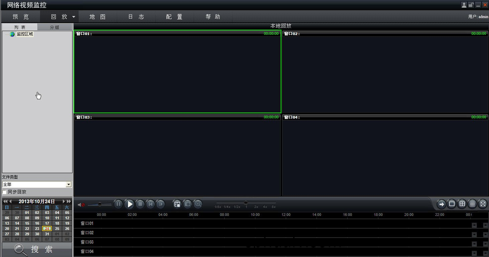Enter fullscreen with the expand arrows icon
The width and height of the screenshot is (489, 257).
tap(483, 204)
